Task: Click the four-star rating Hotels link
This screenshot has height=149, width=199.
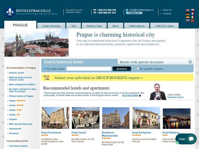Action: click(x=16, y=106)
